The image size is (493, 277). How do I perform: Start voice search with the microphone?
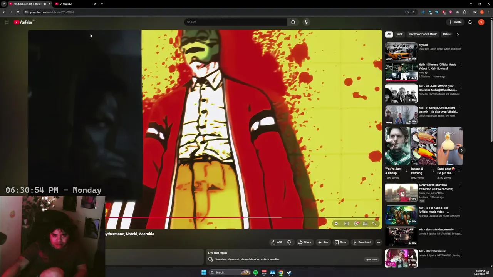point(306,22)
